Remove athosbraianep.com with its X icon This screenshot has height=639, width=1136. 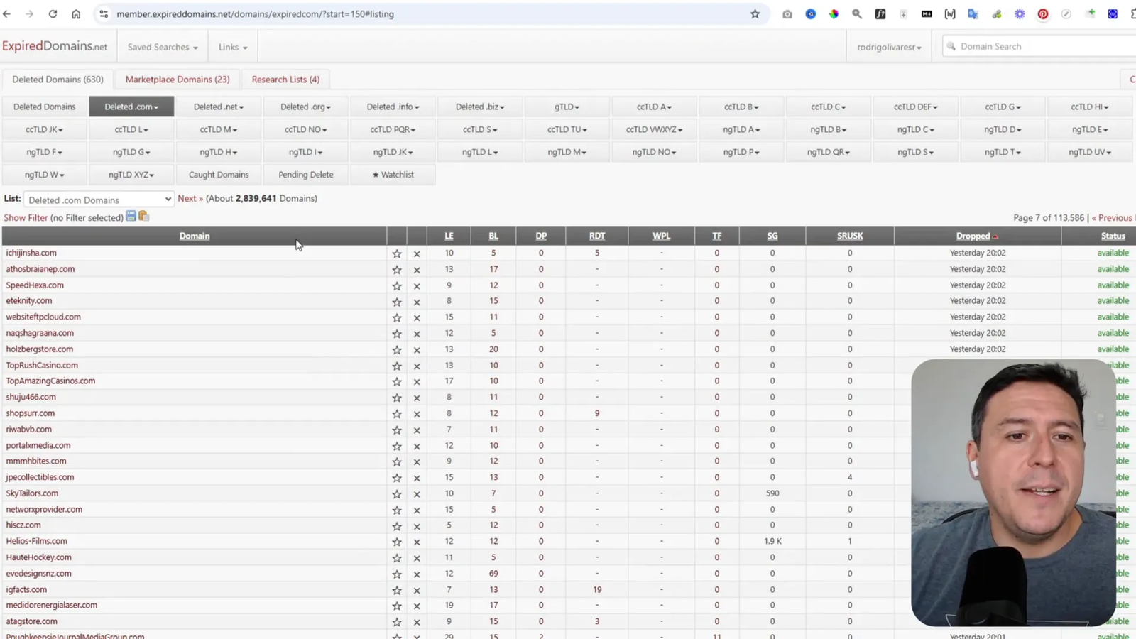(417, 270)
